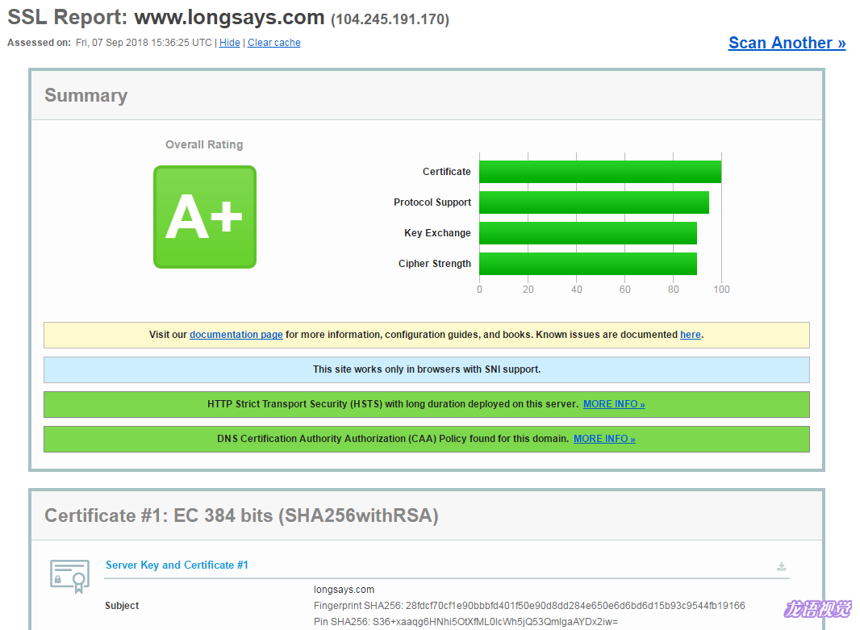Screen dimensions: 860x630
Task: Click the assessed date Fri, 07 Sep 2018
Action: click(144, 43)
